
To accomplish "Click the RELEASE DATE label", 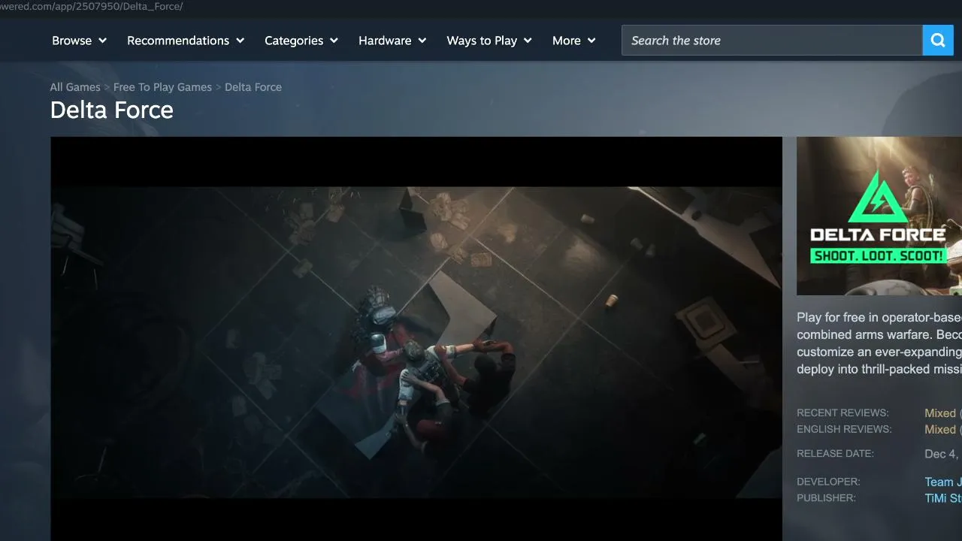I will (835, 454).
